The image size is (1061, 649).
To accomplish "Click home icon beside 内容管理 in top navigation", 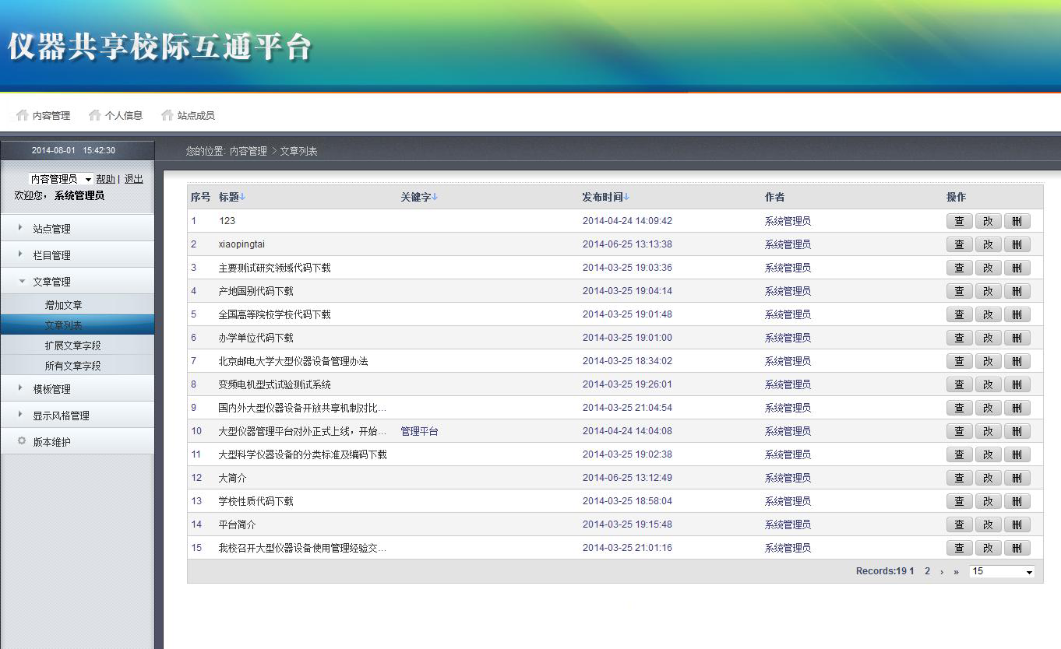I will point(22,115).
